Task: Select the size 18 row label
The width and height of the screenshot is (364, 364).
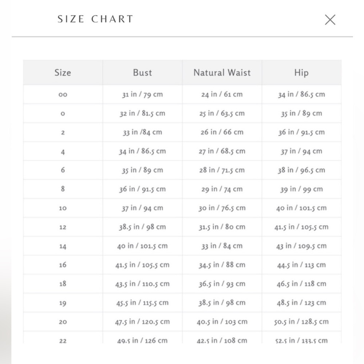Action: point(63,284)
